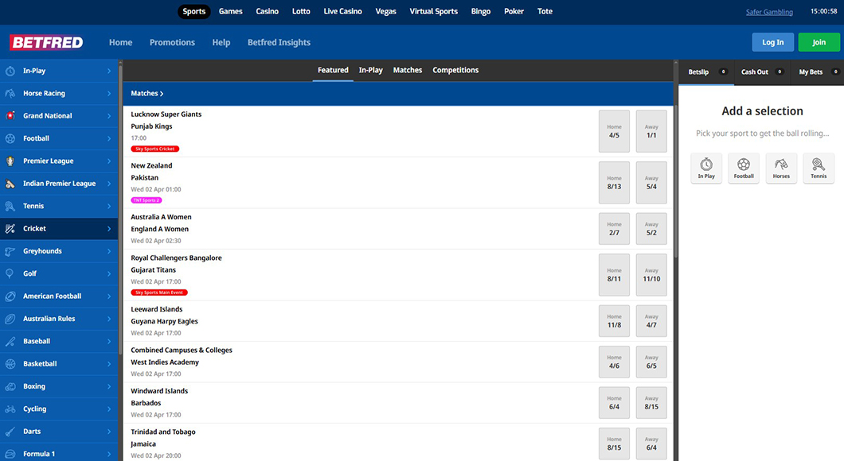Click the Cricket bat icon in sidebar
This screenshot has height=461, width=844.
click(10, 229)
